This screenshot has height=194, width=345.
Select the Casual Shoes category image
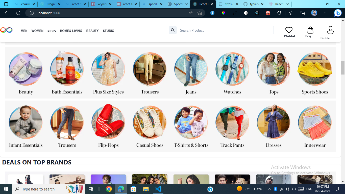[x=150, y=122]
